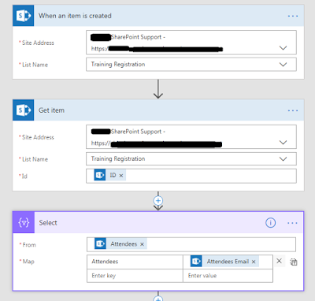Click the 'Enter key' map field
Image resolution: width=315 pixels, height=301 pixels.
click(135, 276)
